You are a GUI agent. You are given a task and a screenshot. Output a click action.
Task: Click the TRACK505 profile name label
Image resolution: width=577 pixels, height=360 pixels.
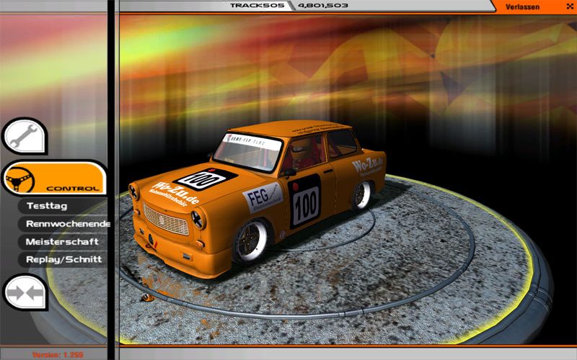(x=257, y=6)
